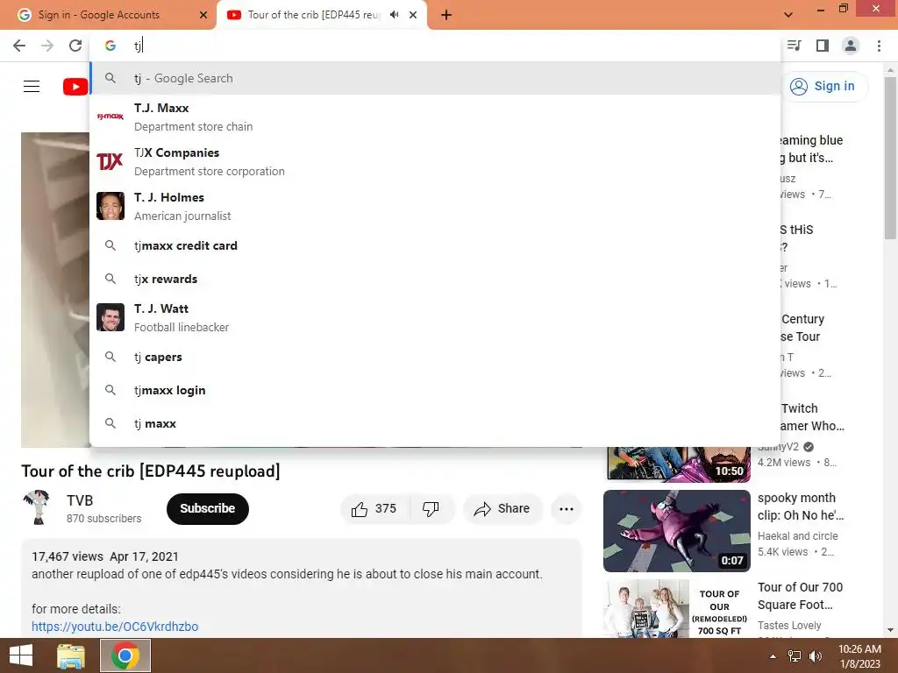The height and width of the screenshot is (673, 898).
Task: Open the youtu.be/OC6Vkrdhzbo link
Action: point(115,627)
